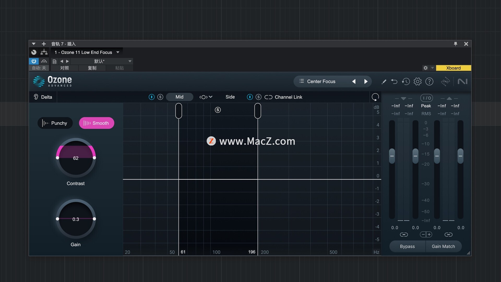
Task: Select previous host preset arrow
Action: click(62, 61)
